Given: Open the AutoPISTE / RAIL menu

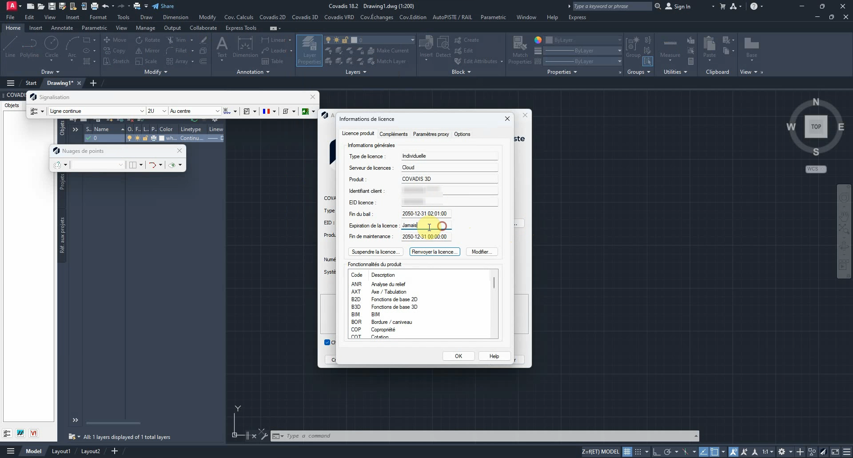Looking at the screenshot, I should point(452,17).
